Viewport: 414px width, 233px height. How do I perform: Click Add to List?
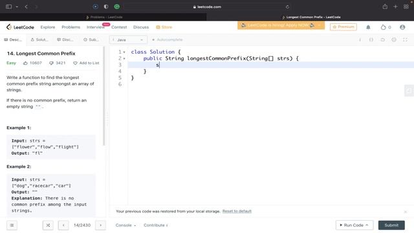[86, 63]
